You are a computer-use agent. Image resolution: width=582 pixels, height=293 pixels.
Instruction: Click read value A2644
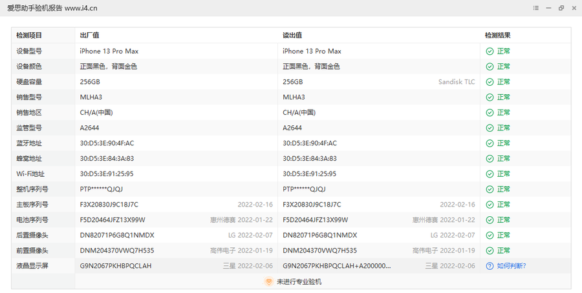click(292, 128)
